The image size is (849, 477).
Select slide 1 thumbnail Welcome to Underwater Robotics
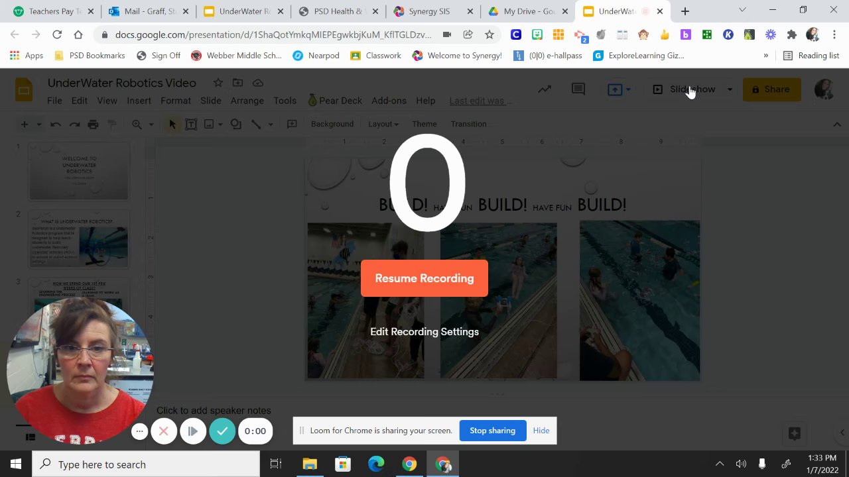[79, 170]
